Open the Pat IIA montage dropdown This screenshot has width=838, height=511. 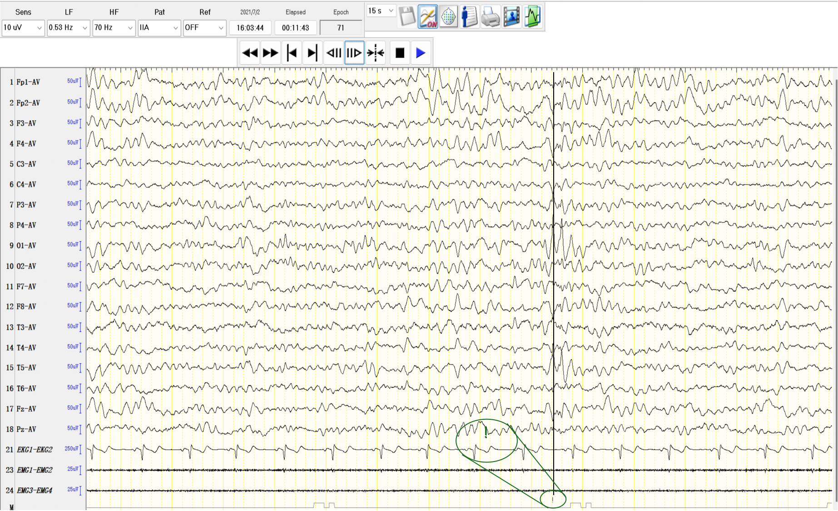click(159, 28)
